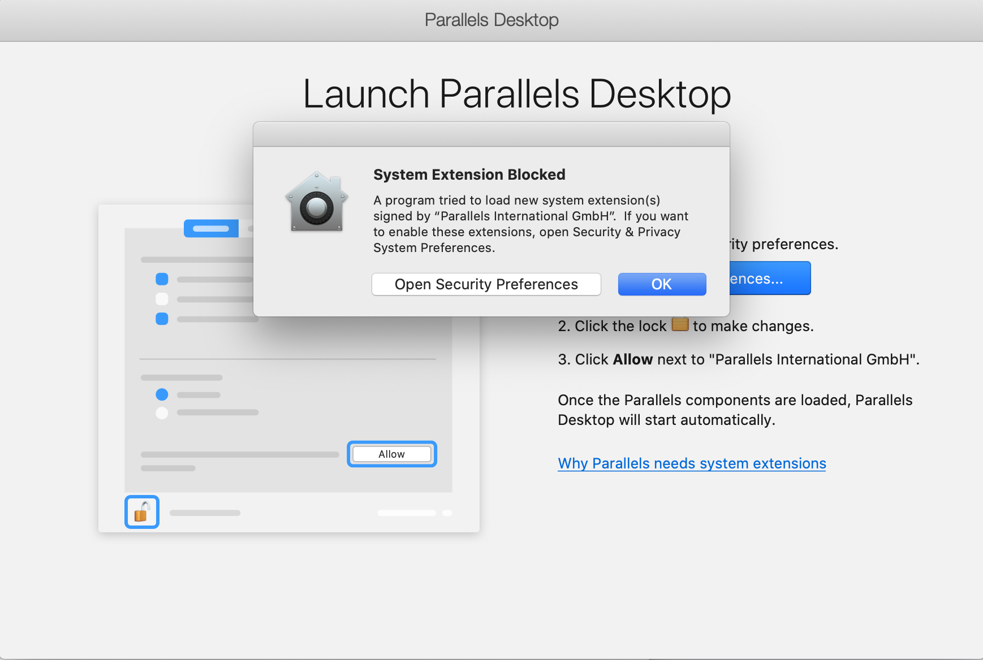Open 'Why Parallels needs system extensions' link

click(x=691, y=463)
